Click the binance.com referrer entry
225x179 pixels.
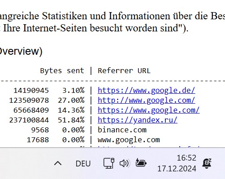[x=122, y=130]
